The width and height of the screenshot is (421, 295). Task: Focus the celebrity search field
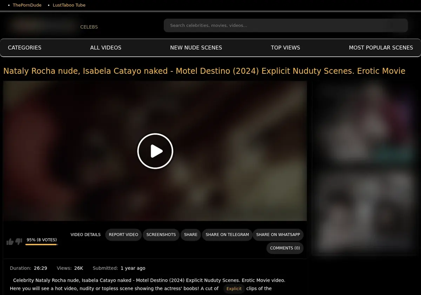pyautogui.click(x=286, y=26)
